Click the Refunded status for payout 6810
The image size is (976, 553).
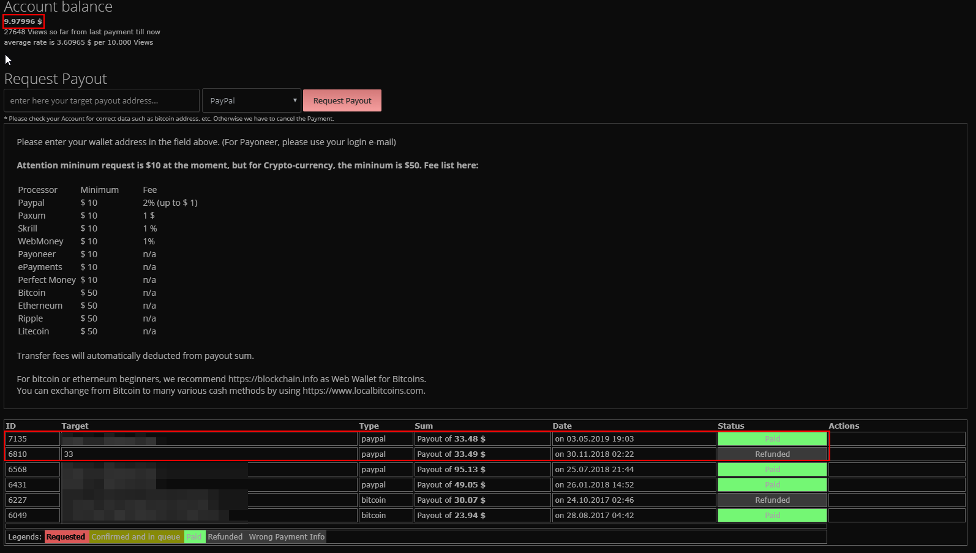coord(772,454)
